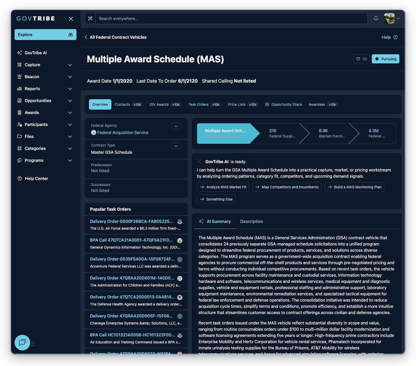Screen dimensions: 416x366
Task: Click the 21K Federal Supply step
Action: point(282,133)
